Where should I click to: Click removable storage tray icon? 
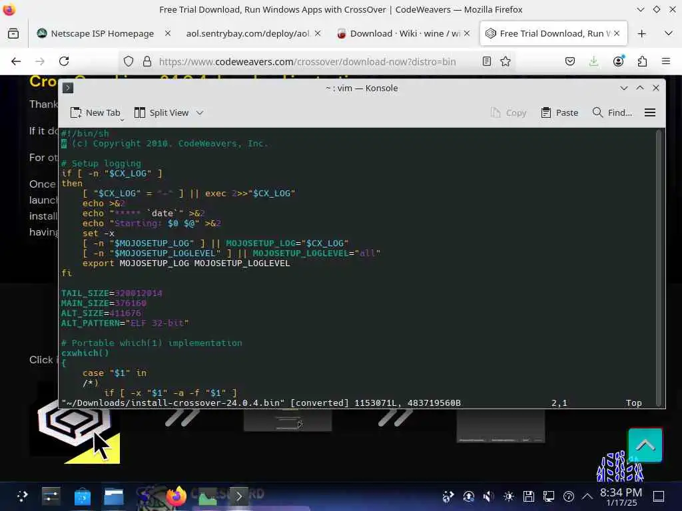tap(528, 496)
